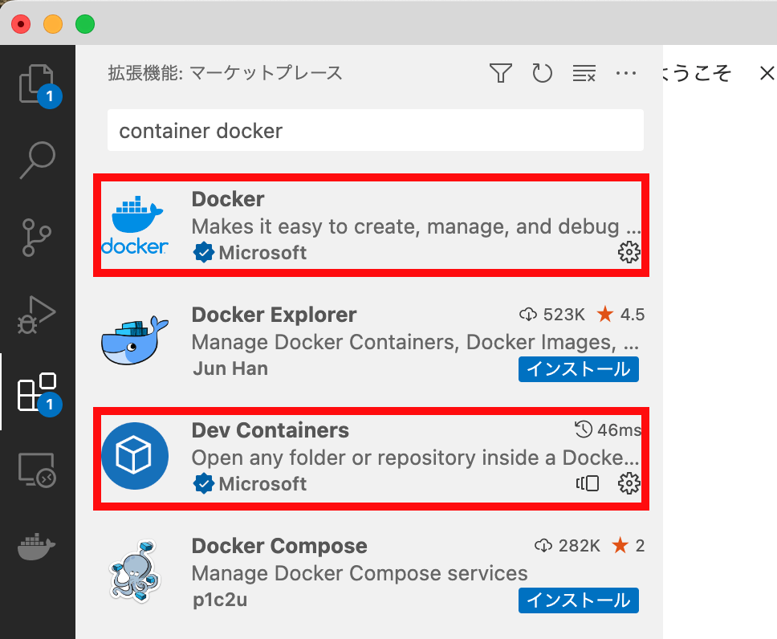Switch to the ようこそ welcome tab
The height and width of the screenshot is (639, 777).
[x=705, y=72]
